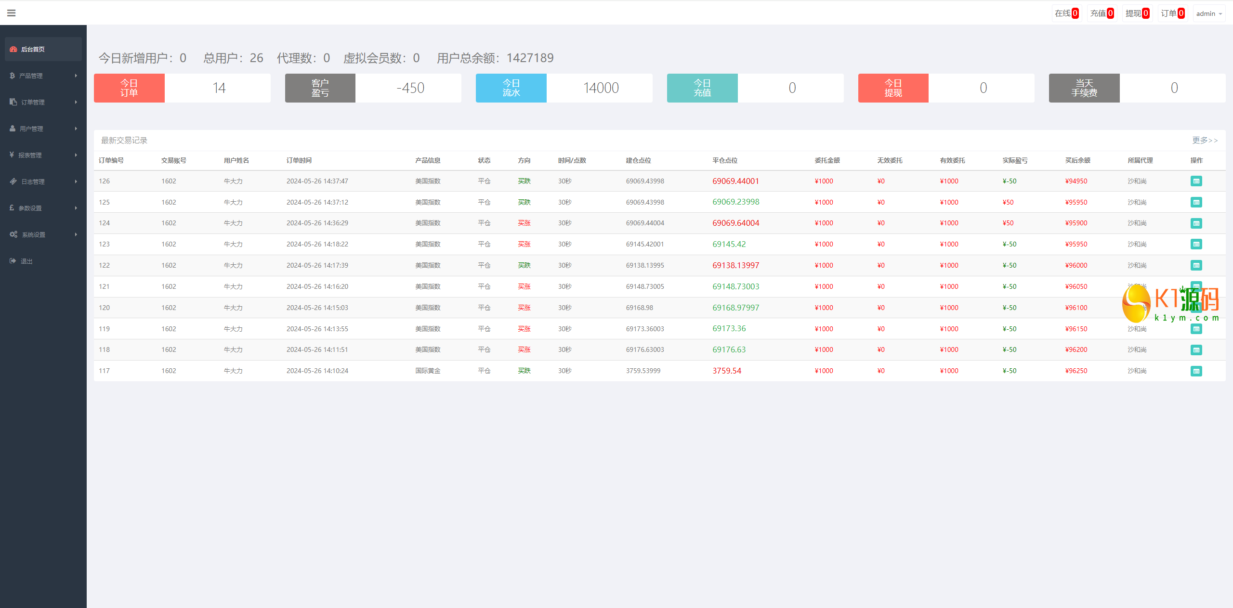Click the 更多>> link
Viewport: 1233px width, 608px height.
1205,140
